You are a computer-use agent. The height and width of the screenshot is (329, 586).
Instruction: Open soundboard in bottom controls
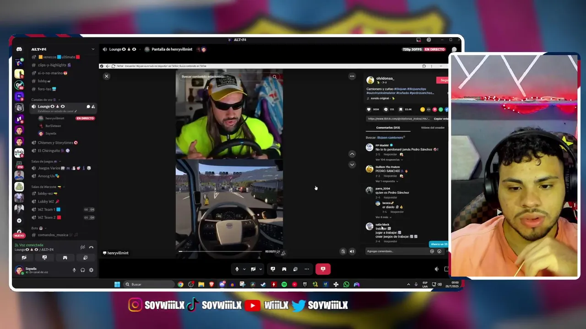tap(295, 269)
